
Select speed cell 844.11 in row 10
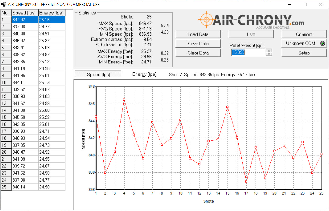click(25, 82)
